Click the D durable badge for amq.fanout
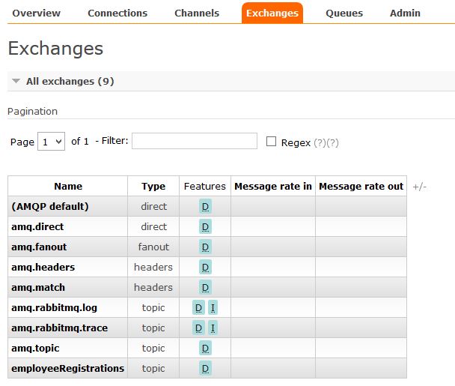The image size is (455, 386). coord(205,247)
